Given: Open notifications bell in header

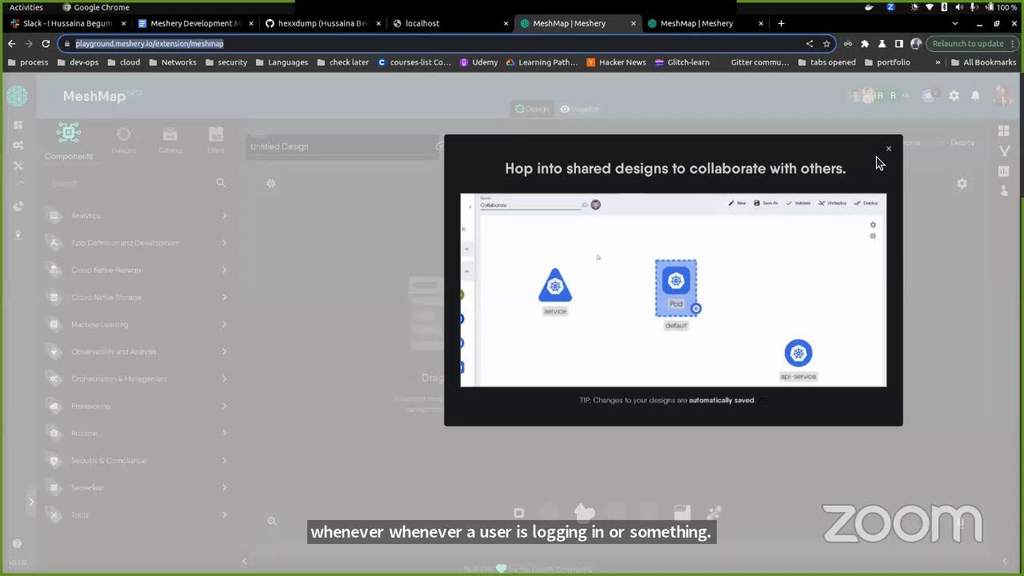Looking at the screenshot, I should click(975, 95).
